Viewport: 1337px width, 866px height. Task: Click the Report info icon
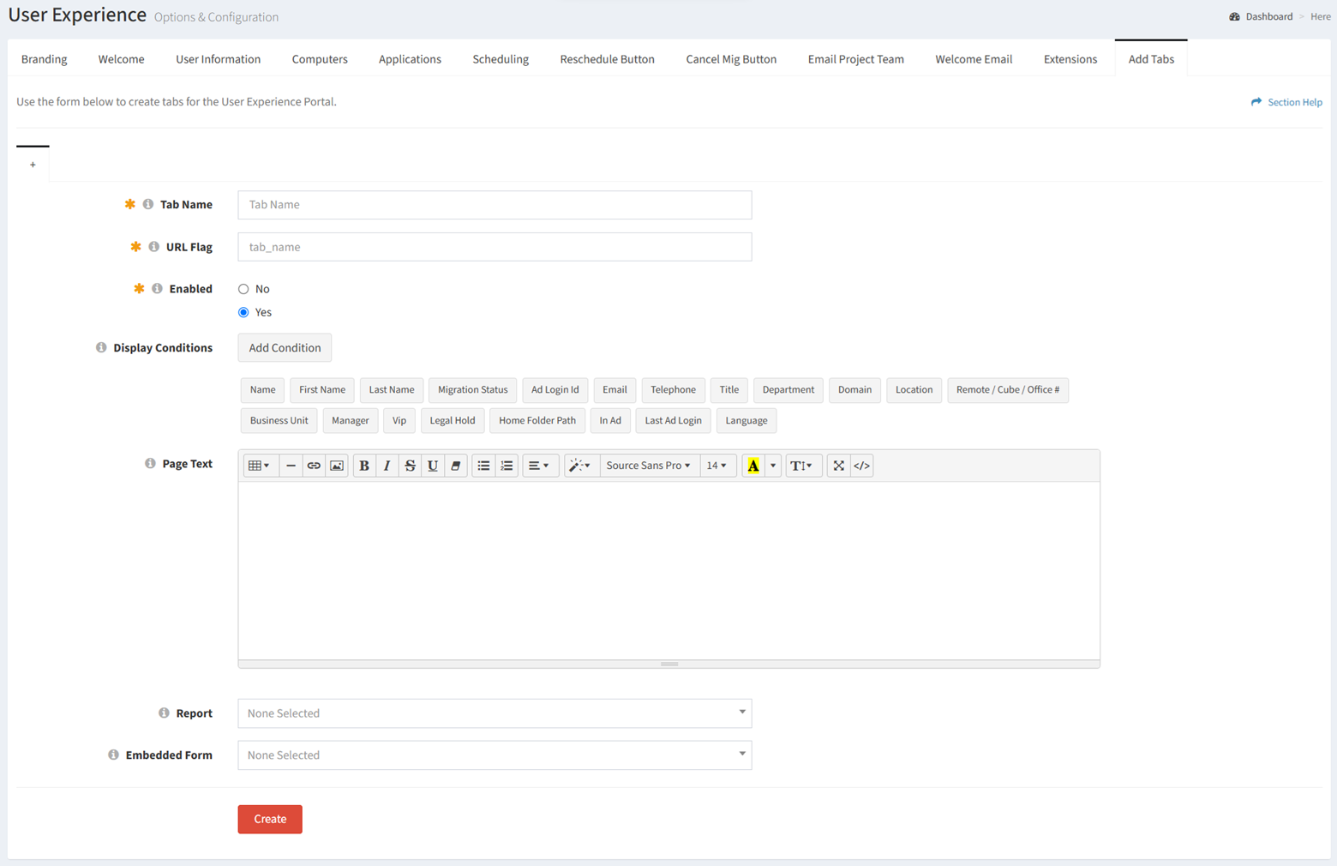(x=164, y=713)
